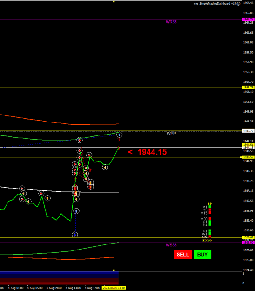
Task: Select the H4 timeframe indicator square
Action: (x=210, y=224)
